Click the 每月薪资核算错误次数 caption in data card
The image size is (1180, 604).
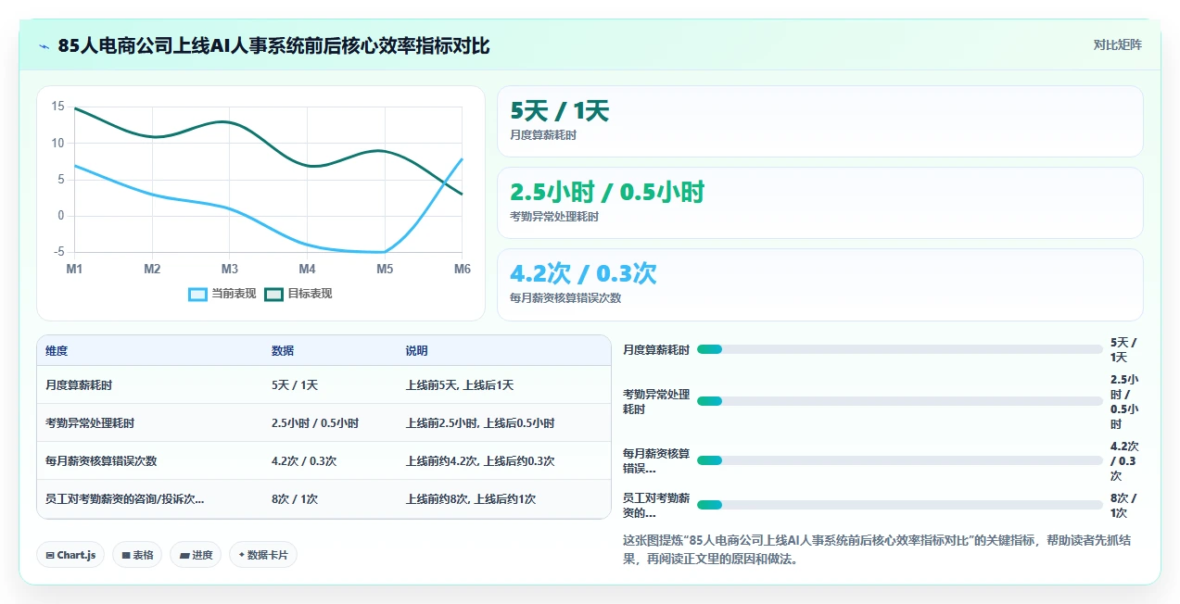[x=565, y=298]
